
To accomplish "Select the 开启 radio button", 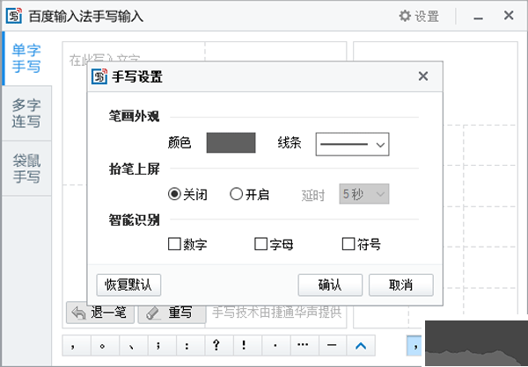I will pos(236,194).
